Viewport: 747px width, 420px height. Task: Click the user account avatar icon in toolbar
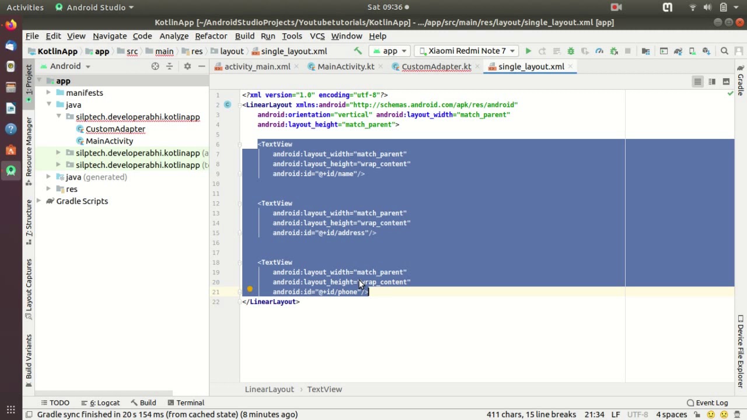739,51
